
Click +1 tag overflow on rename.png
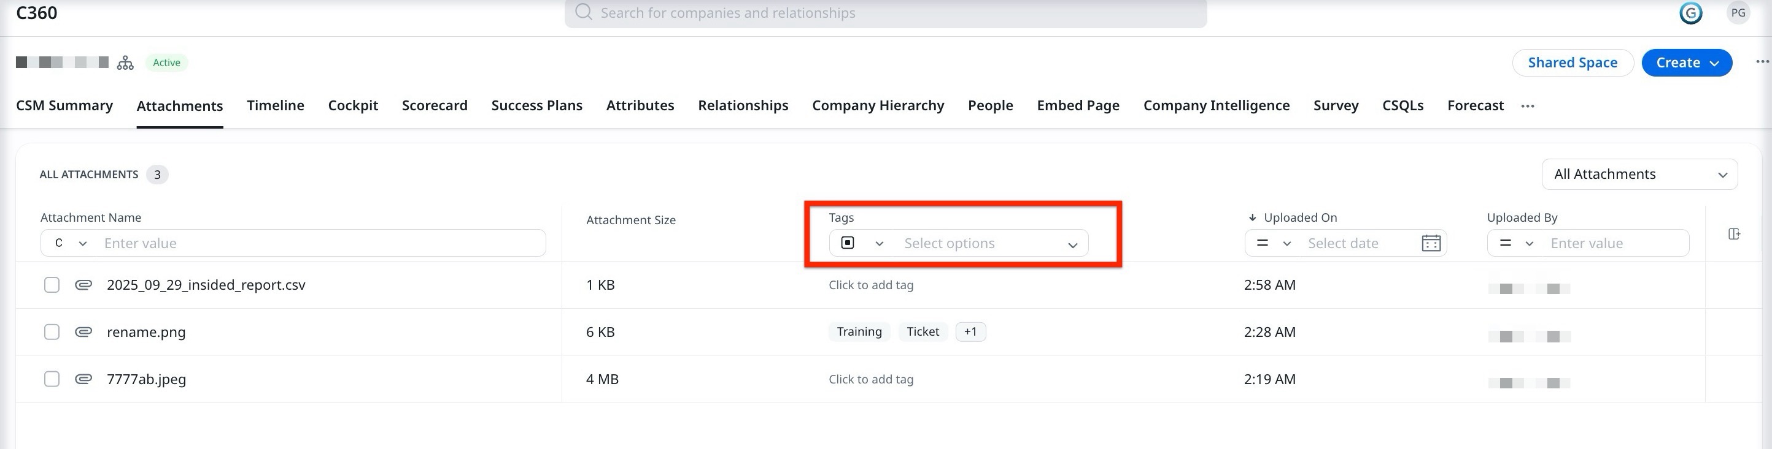pos(970,331)
